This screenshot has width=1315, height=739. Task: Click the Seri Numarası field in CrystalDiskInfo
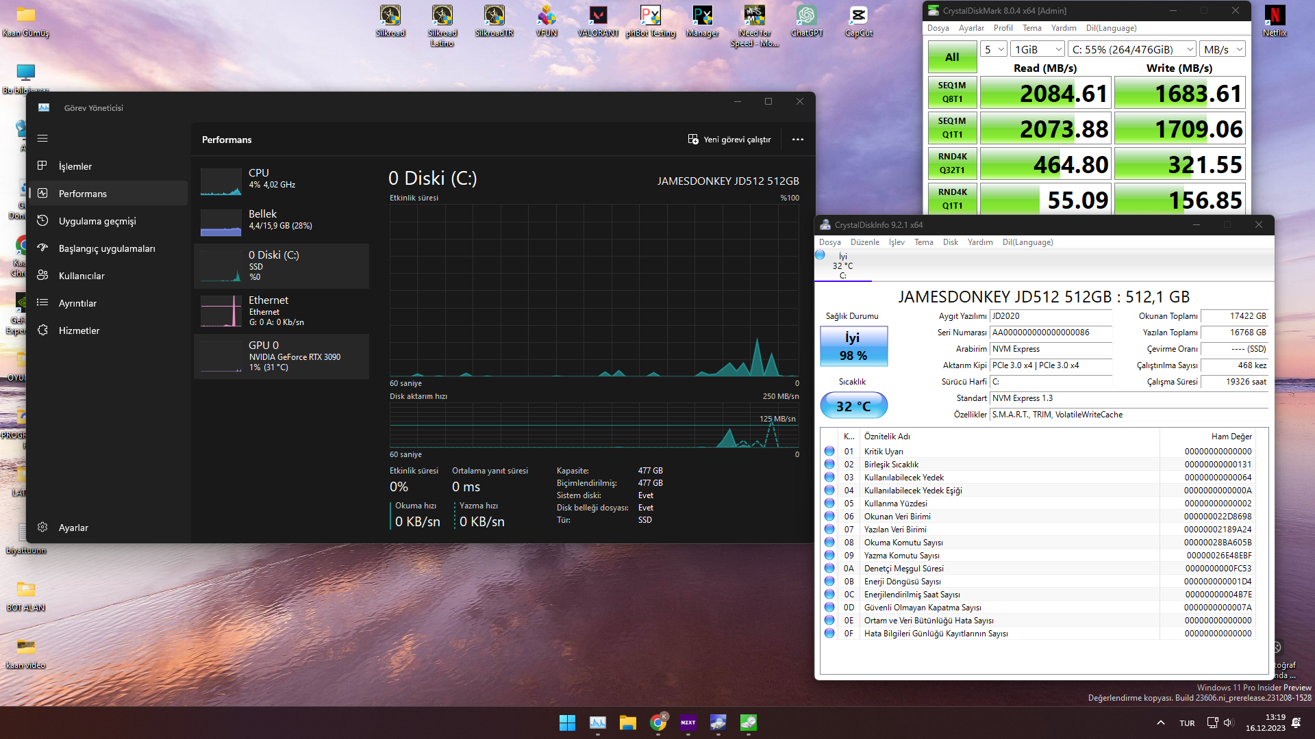click(1051, 333)
